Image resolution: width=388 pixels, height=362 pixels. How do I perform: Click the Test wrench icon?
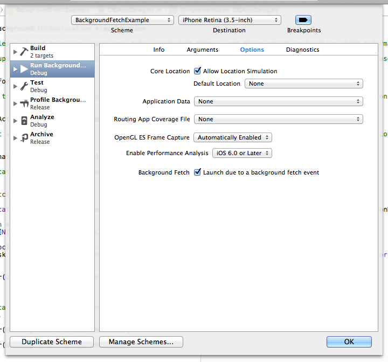[x=24, y=86]
